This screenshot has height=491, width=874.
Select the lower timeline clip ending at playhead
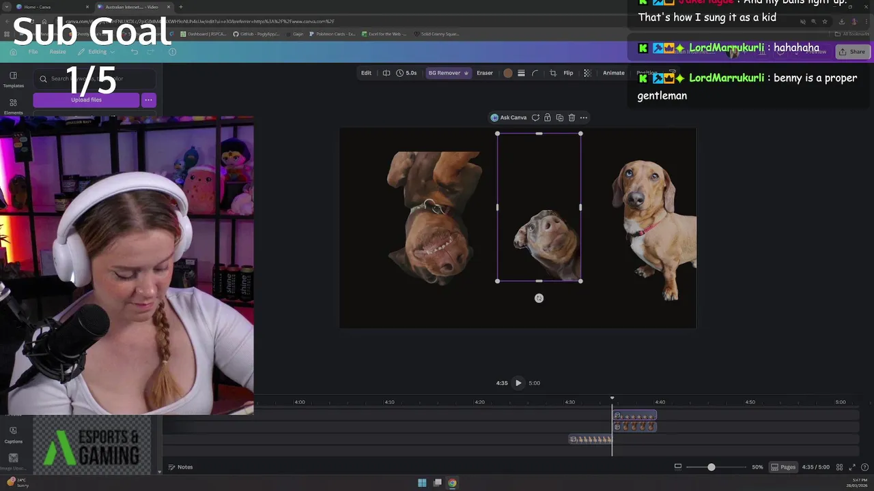point(591,439)
